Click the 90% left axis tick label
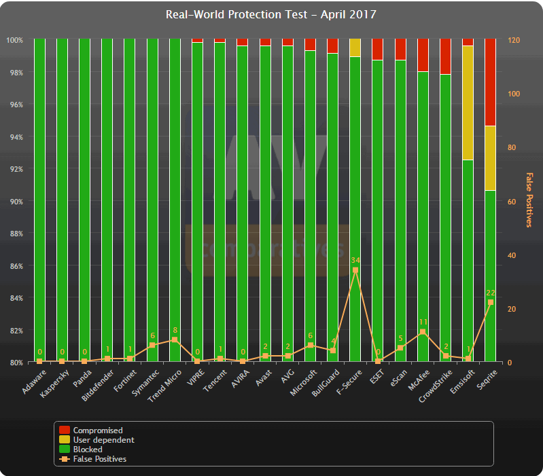Viewport: 543px width, 476px height. 16,201
